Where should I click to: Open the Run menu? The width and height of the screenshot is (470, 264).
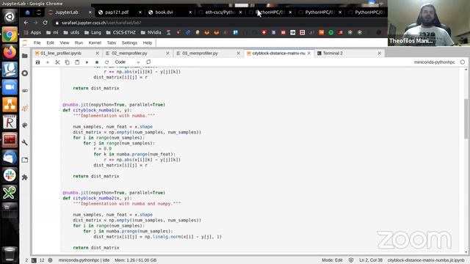(x=79, y=43)
